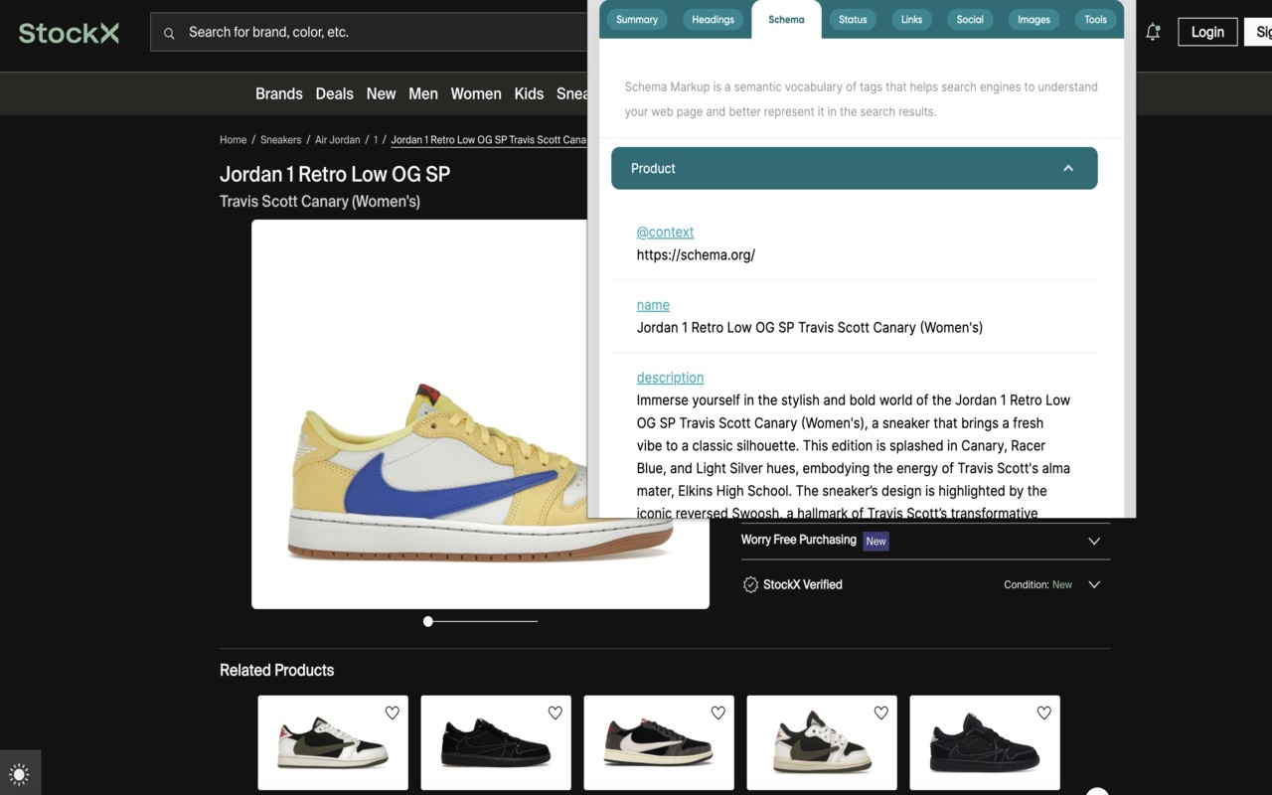
Task: Switch to the Summary tab
Action: 637,19
